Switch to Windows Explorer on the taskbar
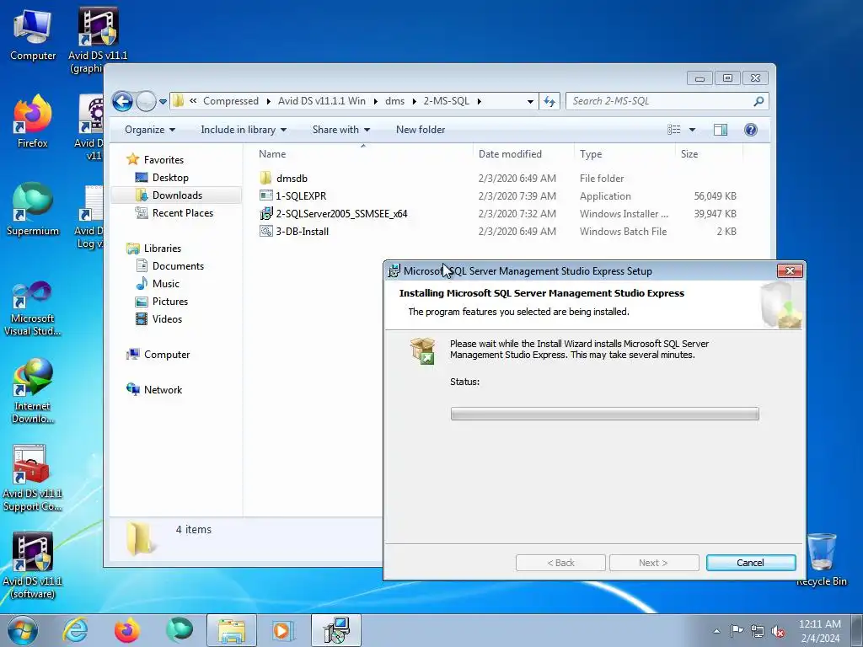 [x=232, y=630]
